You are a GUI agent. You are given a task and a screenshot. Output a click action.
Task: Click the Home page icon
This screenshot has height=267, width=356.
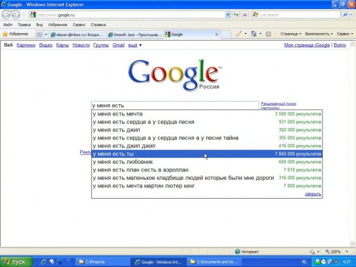(x=254, y=34)
